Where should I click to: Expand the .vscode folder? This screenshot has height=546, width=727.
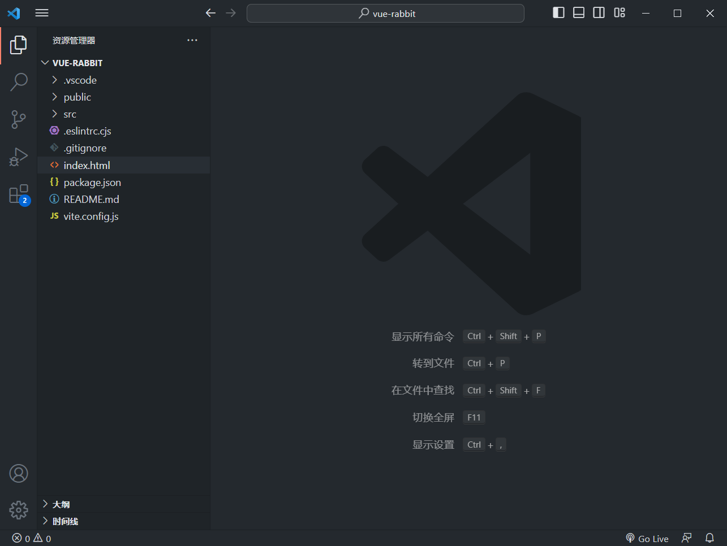[x=123, y=80]
